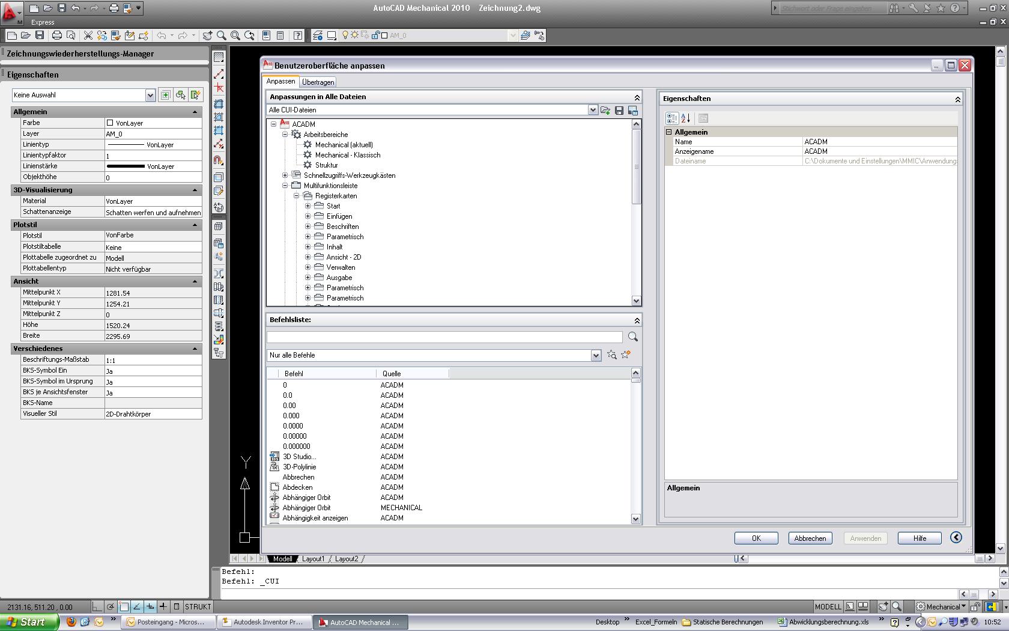Click the Cut (scissors) icon
1009x631 pixels.
coord(88,35)
